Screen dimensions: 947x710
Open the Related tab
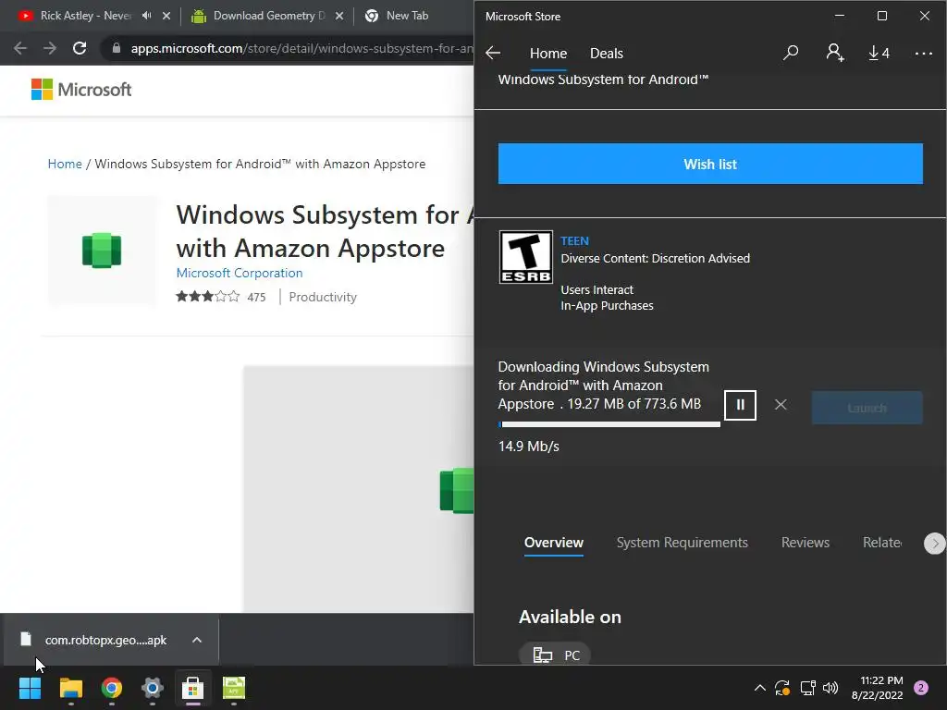(x=881, y=542)
